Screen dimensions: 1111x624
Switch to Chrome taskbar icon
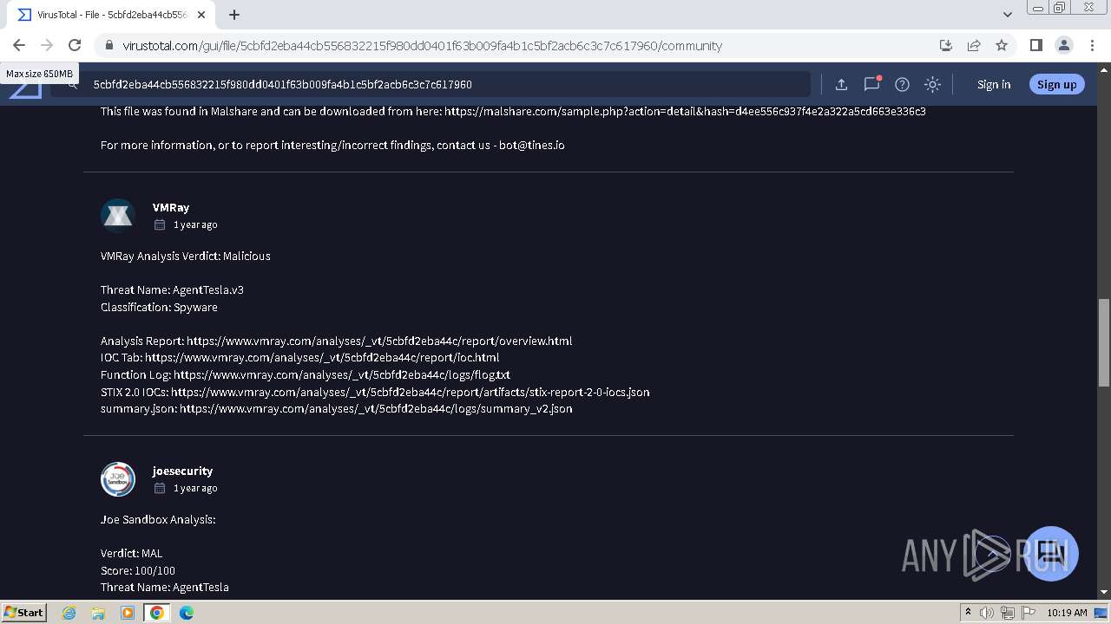pos(157,613)
